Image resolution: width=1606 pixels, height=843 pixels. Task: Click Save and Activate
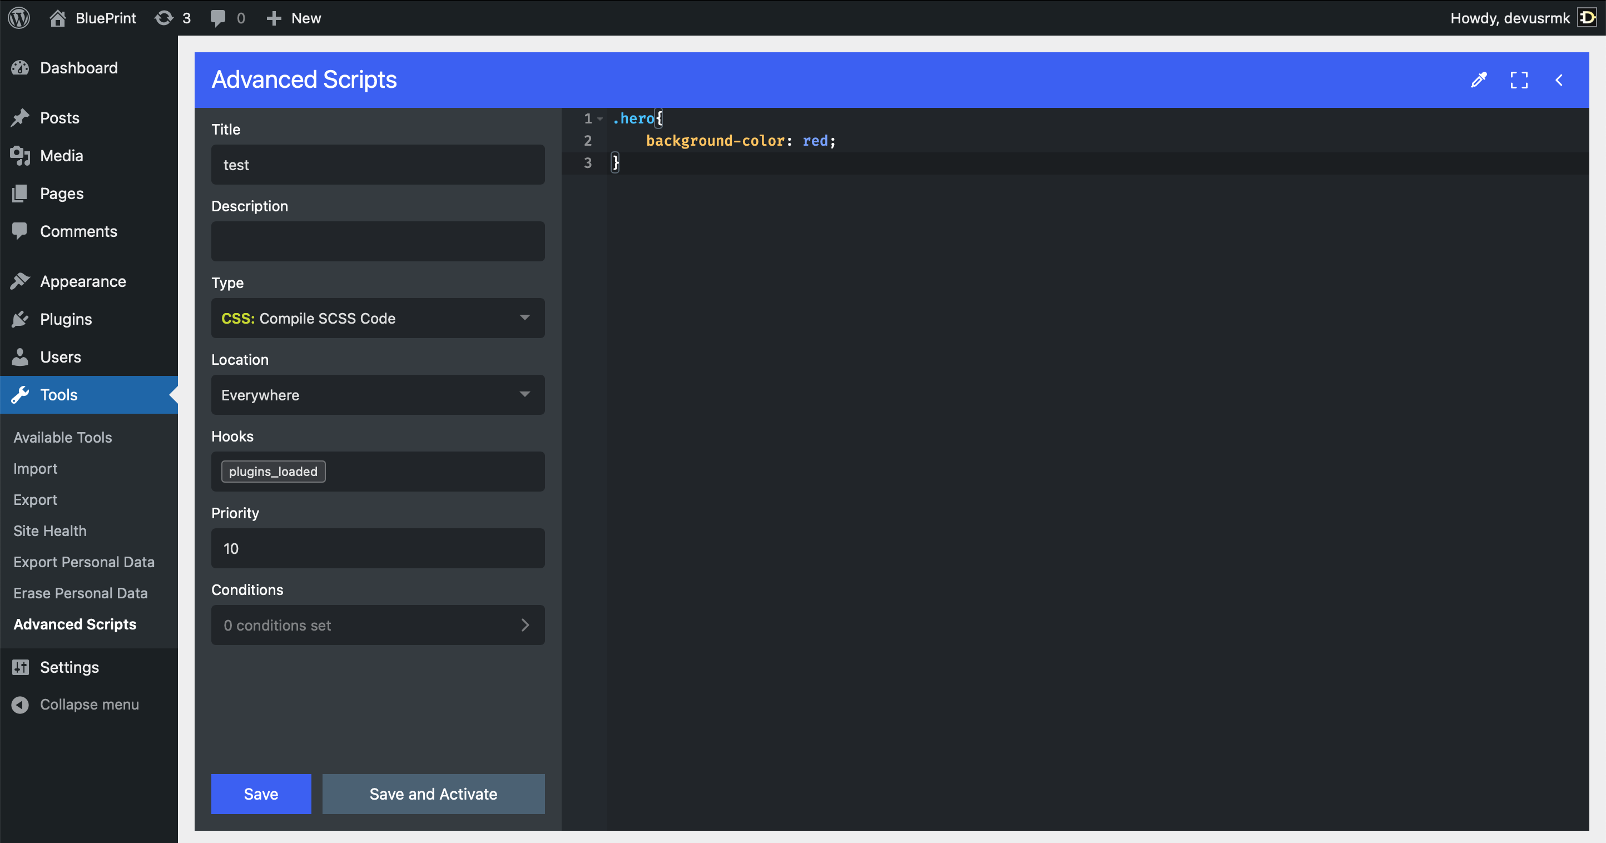pos(433,794)
